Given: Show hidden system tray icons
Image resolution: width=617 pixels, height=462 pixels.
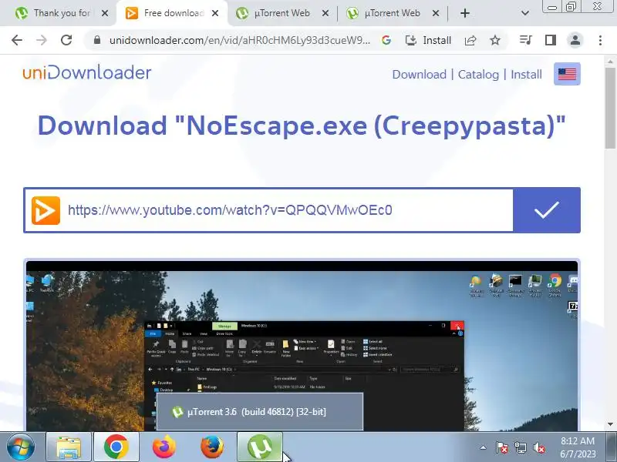Looking at the screenshot, I should tap(484, 447).
